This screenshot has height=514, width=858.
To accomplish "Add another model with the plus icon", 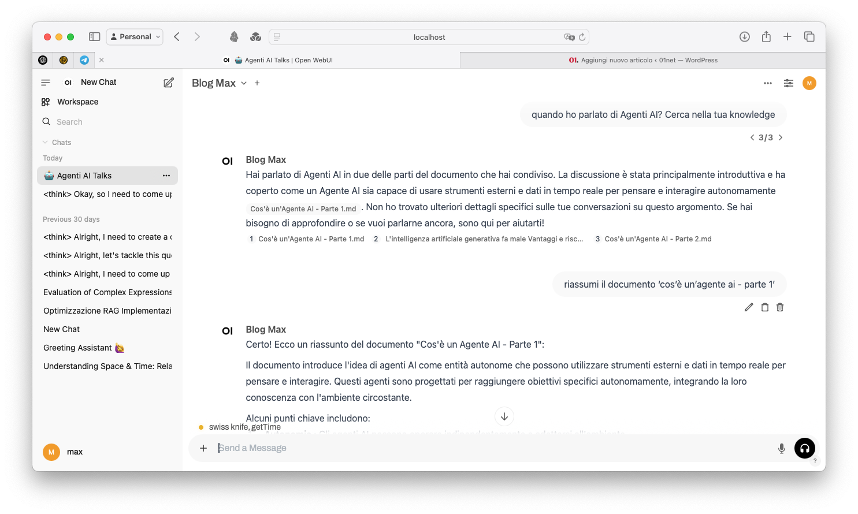I will pyautogui.click(x=257, y=83).
